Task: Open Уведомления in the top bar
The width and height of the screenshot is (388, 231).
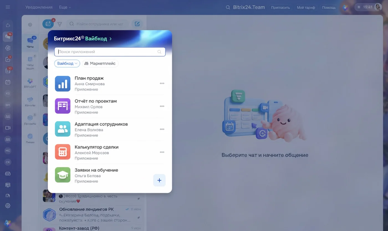Action: [39, 7]
